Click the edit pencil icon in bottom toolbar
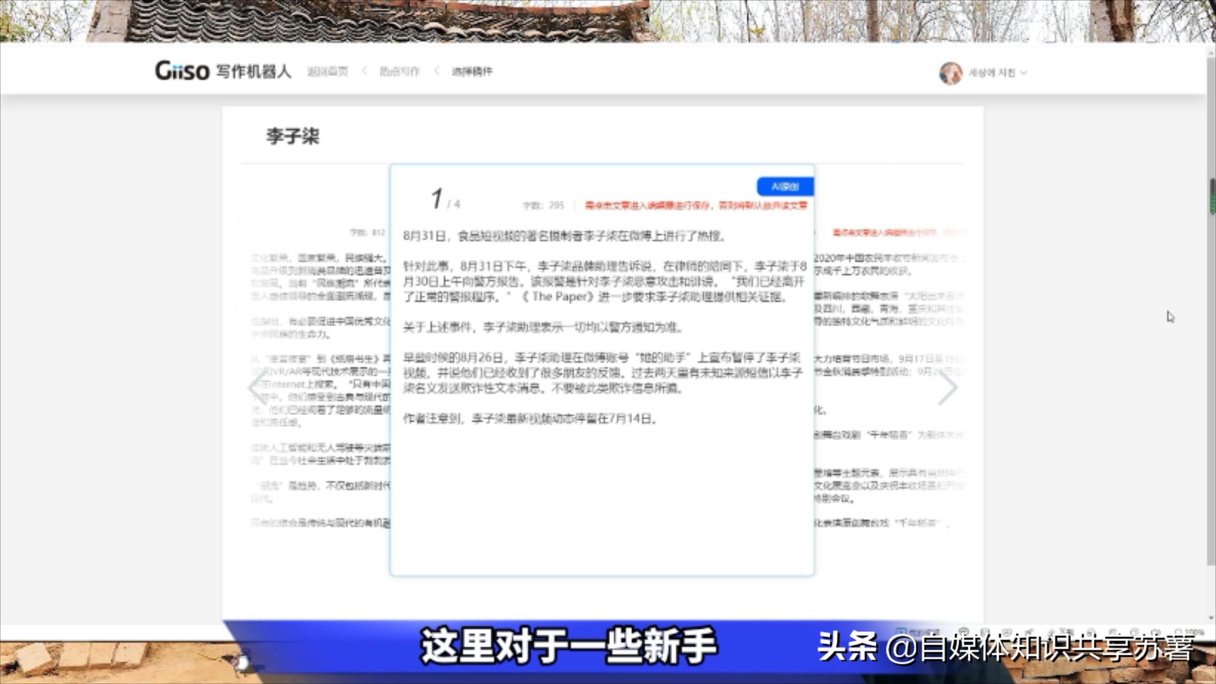This screenshot has width=1216, height=684. pyautogui.click(x=1029, y=631)
